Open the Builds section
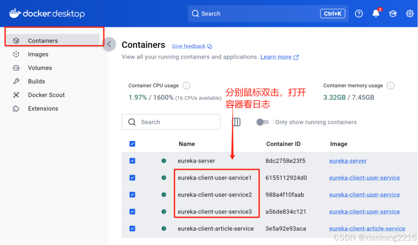The image size is (418, 245). pos(36,81)
